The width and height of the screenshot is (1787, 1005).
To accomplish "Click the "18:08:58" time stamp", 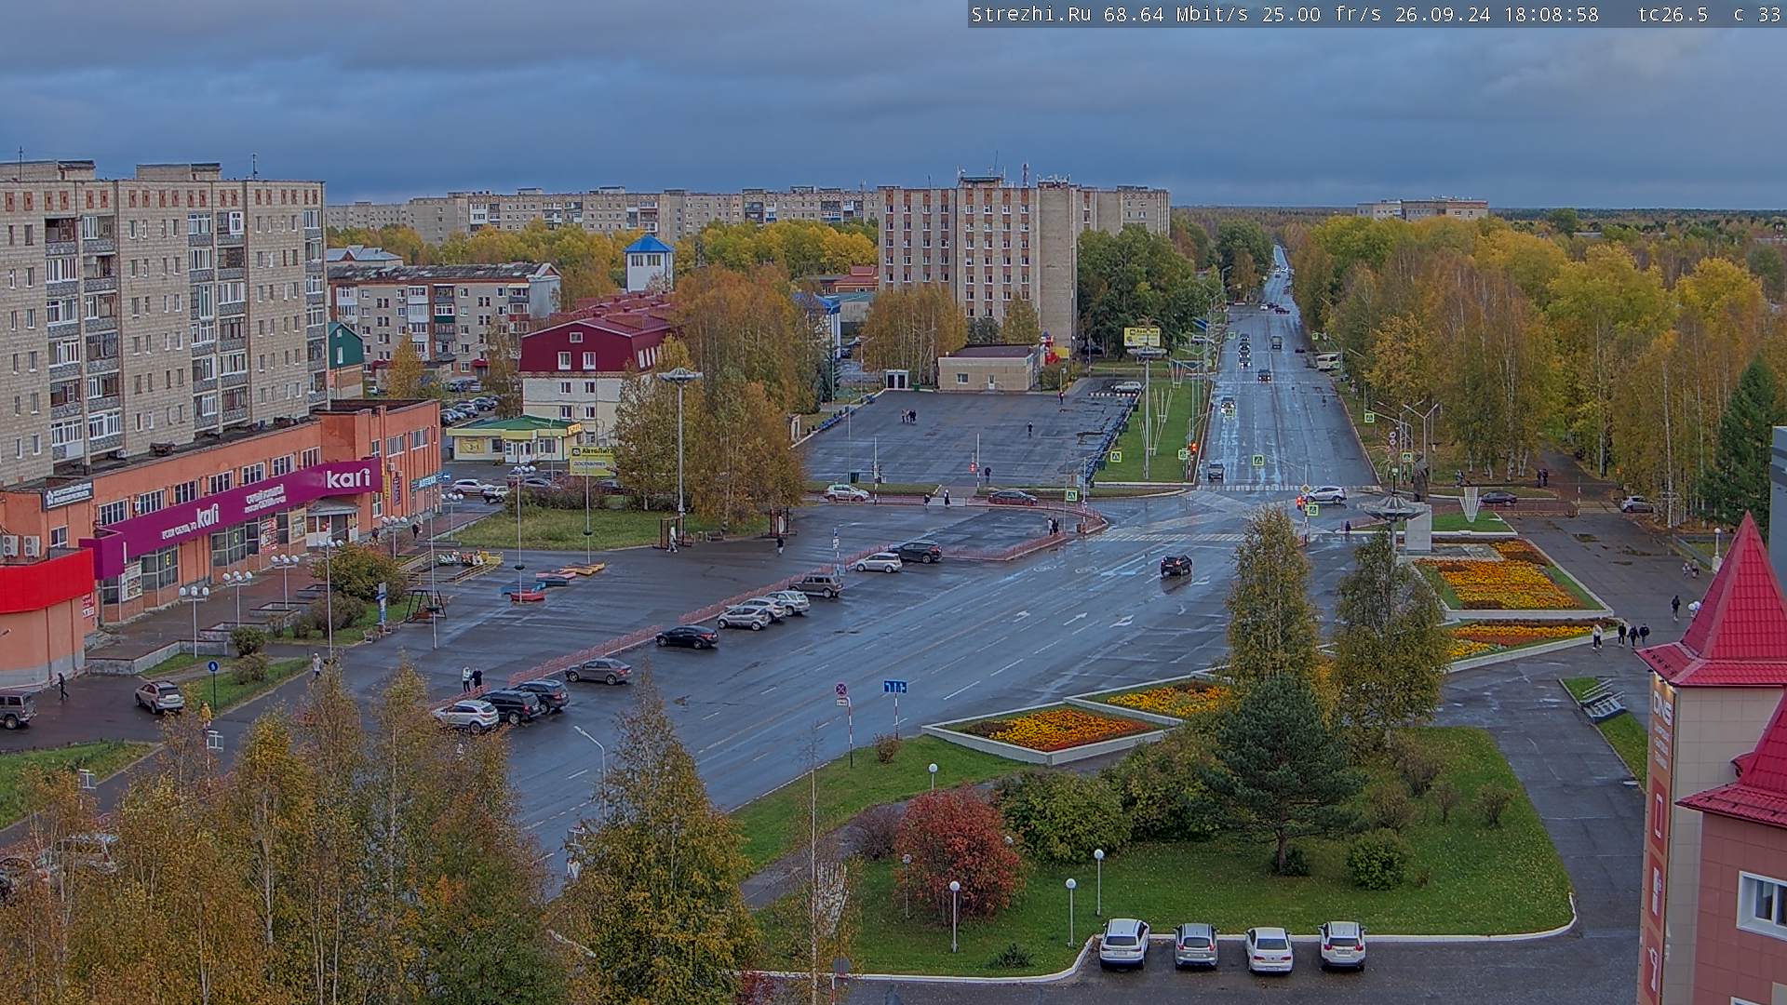I will [x=1551, y=14].
